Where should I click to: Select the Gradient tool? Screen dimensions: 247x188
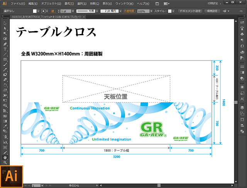[5, 121]
